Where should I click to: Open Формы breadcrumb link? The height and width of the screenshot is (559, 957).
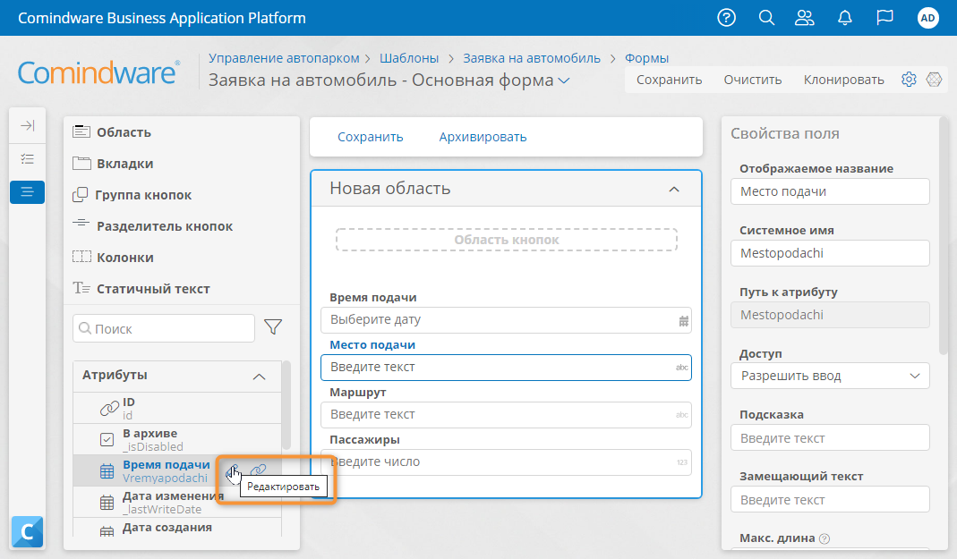point(647,58)
